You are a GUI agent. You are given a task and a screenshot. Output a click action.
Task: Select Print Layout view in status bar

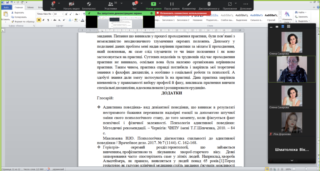click(x=267, y=169)
